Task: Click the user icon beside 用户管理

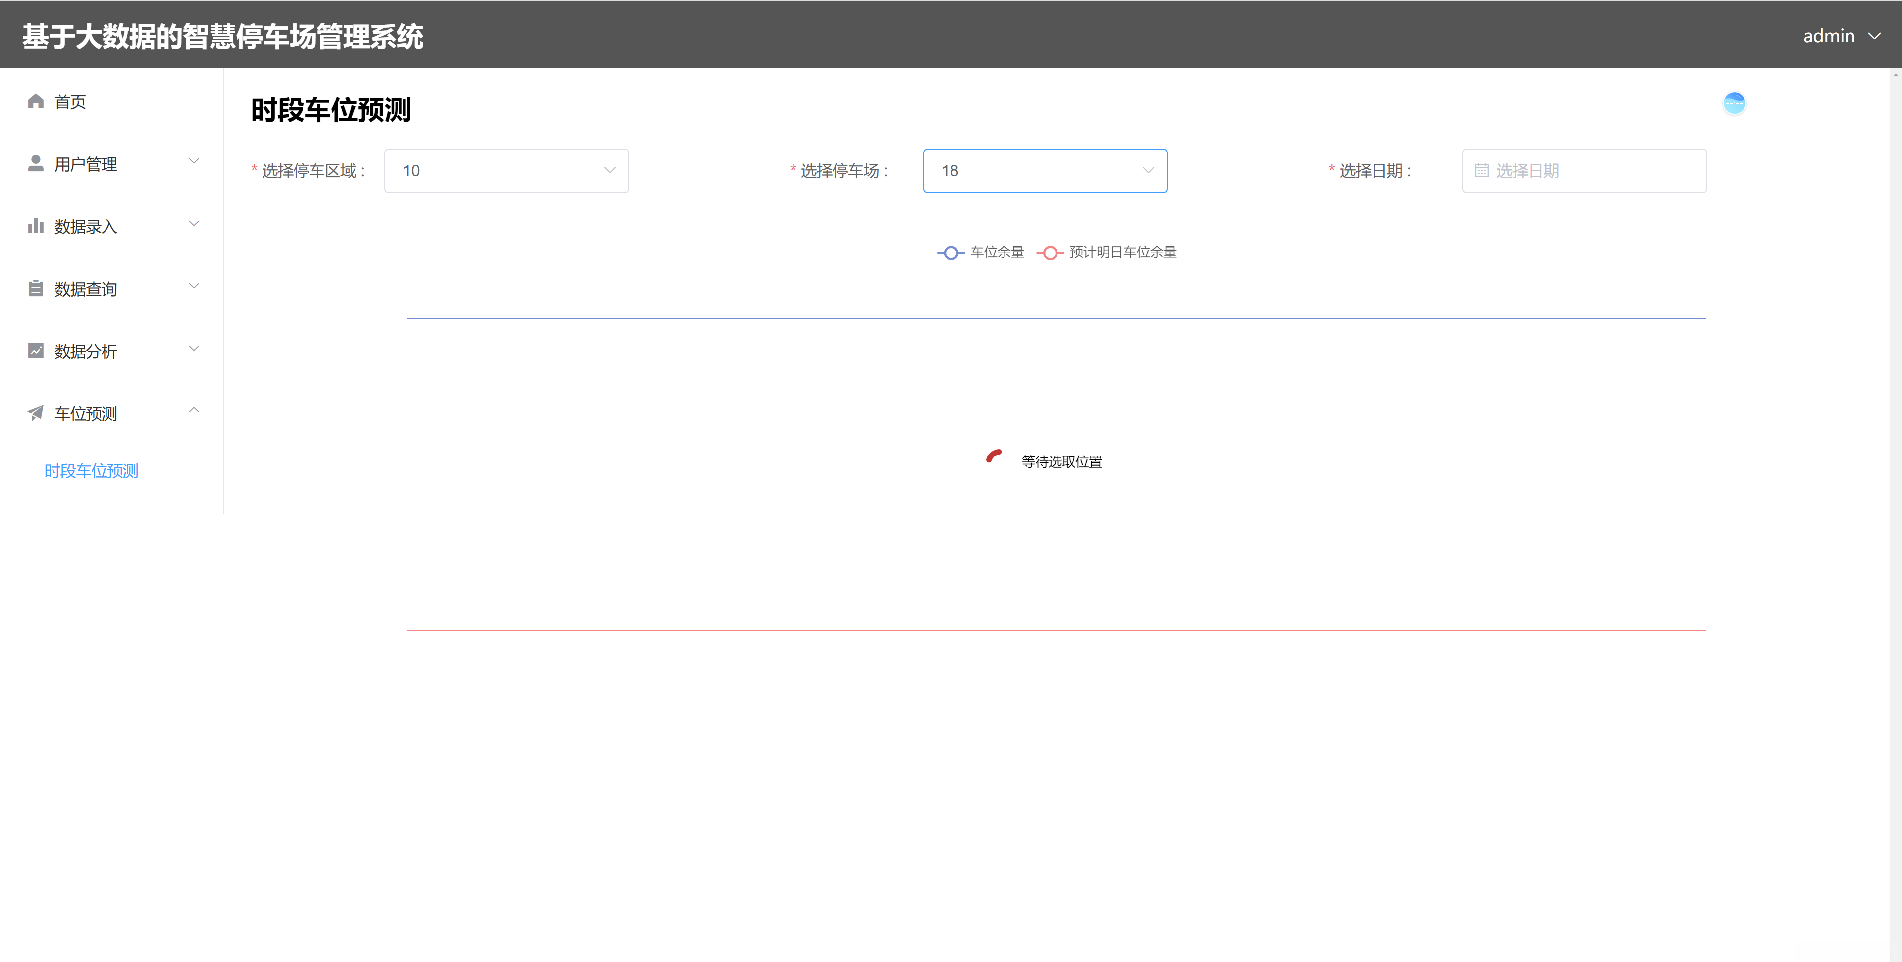Action: (36, 163)
